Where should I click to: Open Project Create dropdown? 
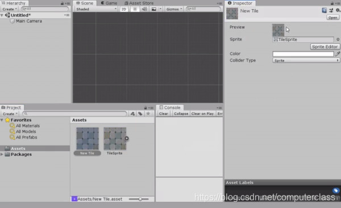(10, 114)
